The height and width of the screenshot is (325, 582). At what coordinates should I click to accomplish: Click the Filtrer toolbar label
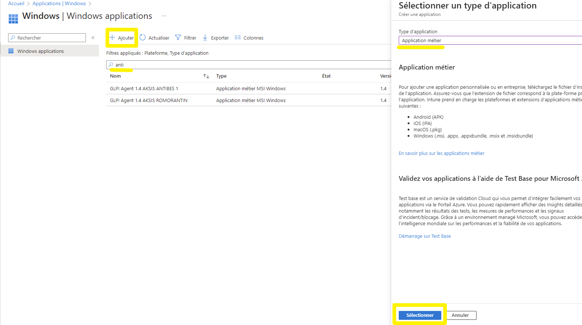click(x=190, y=38)
